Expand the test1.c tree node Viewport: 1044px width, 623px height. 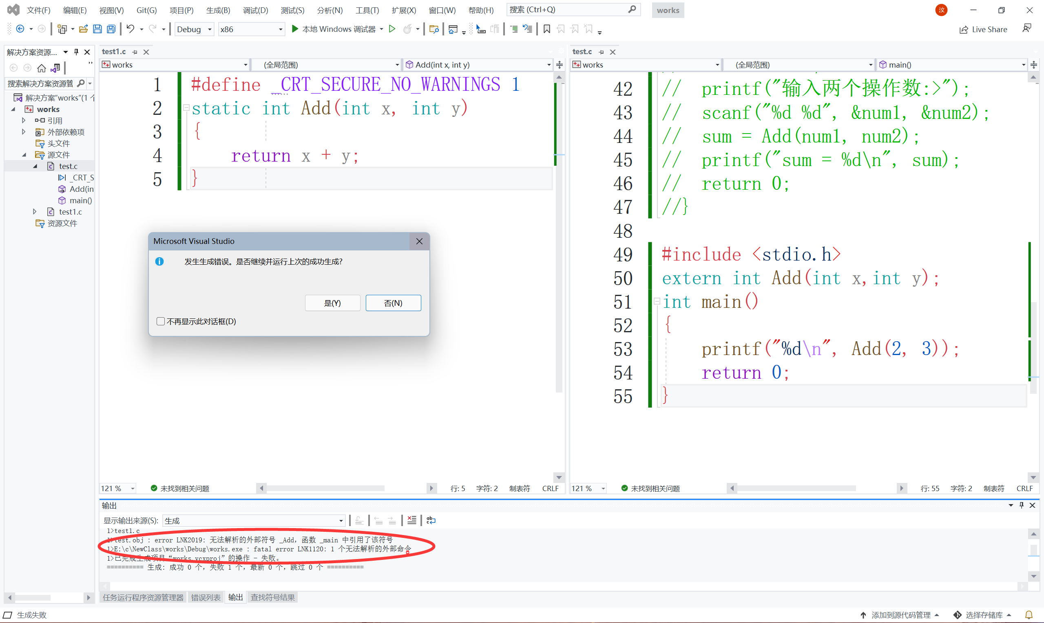coord(35,212)
